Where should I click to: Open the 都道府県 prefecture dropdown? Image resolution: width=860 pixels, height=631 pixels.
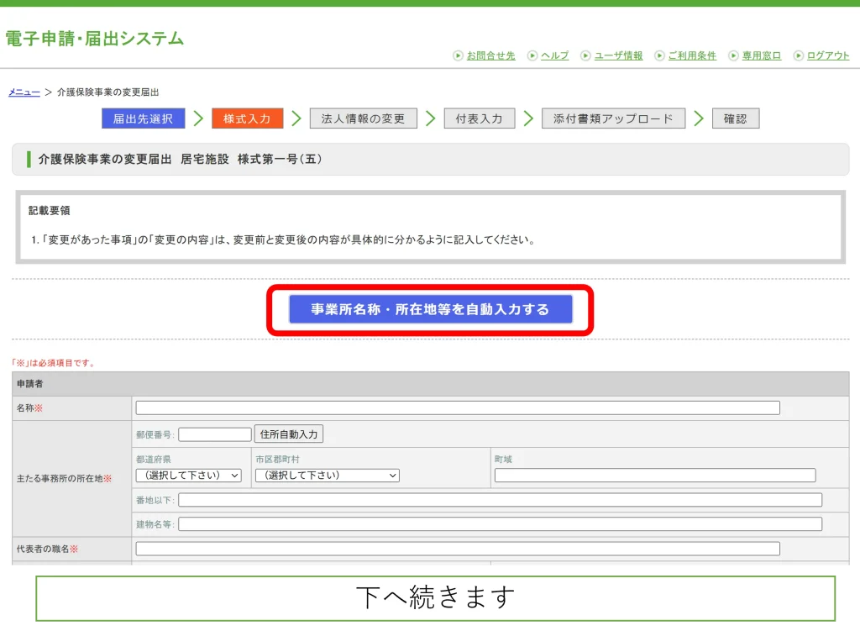[186, 475]
